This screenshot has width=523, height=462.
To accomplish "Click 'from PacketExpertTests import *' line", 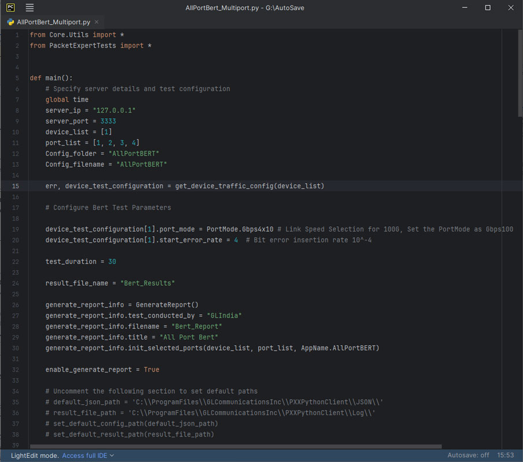I will tap(91, 46).
